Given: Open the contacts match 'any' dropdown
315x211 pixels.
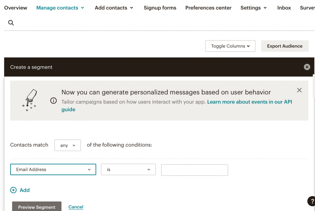Looking at the screenshot, I should (67, 145).
